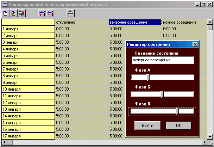This screenshot has height=147, width=214.
Task: Click the отключено time cell for 4 января
Action: click(x=82, y=49)
